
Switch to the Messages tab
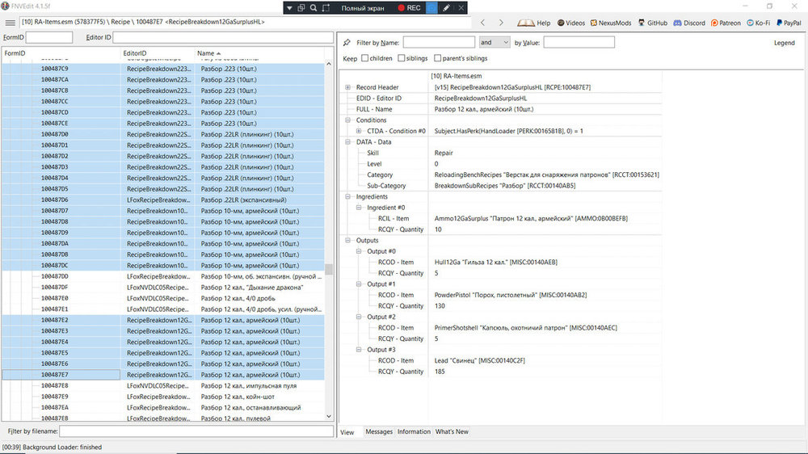point(379,432)
